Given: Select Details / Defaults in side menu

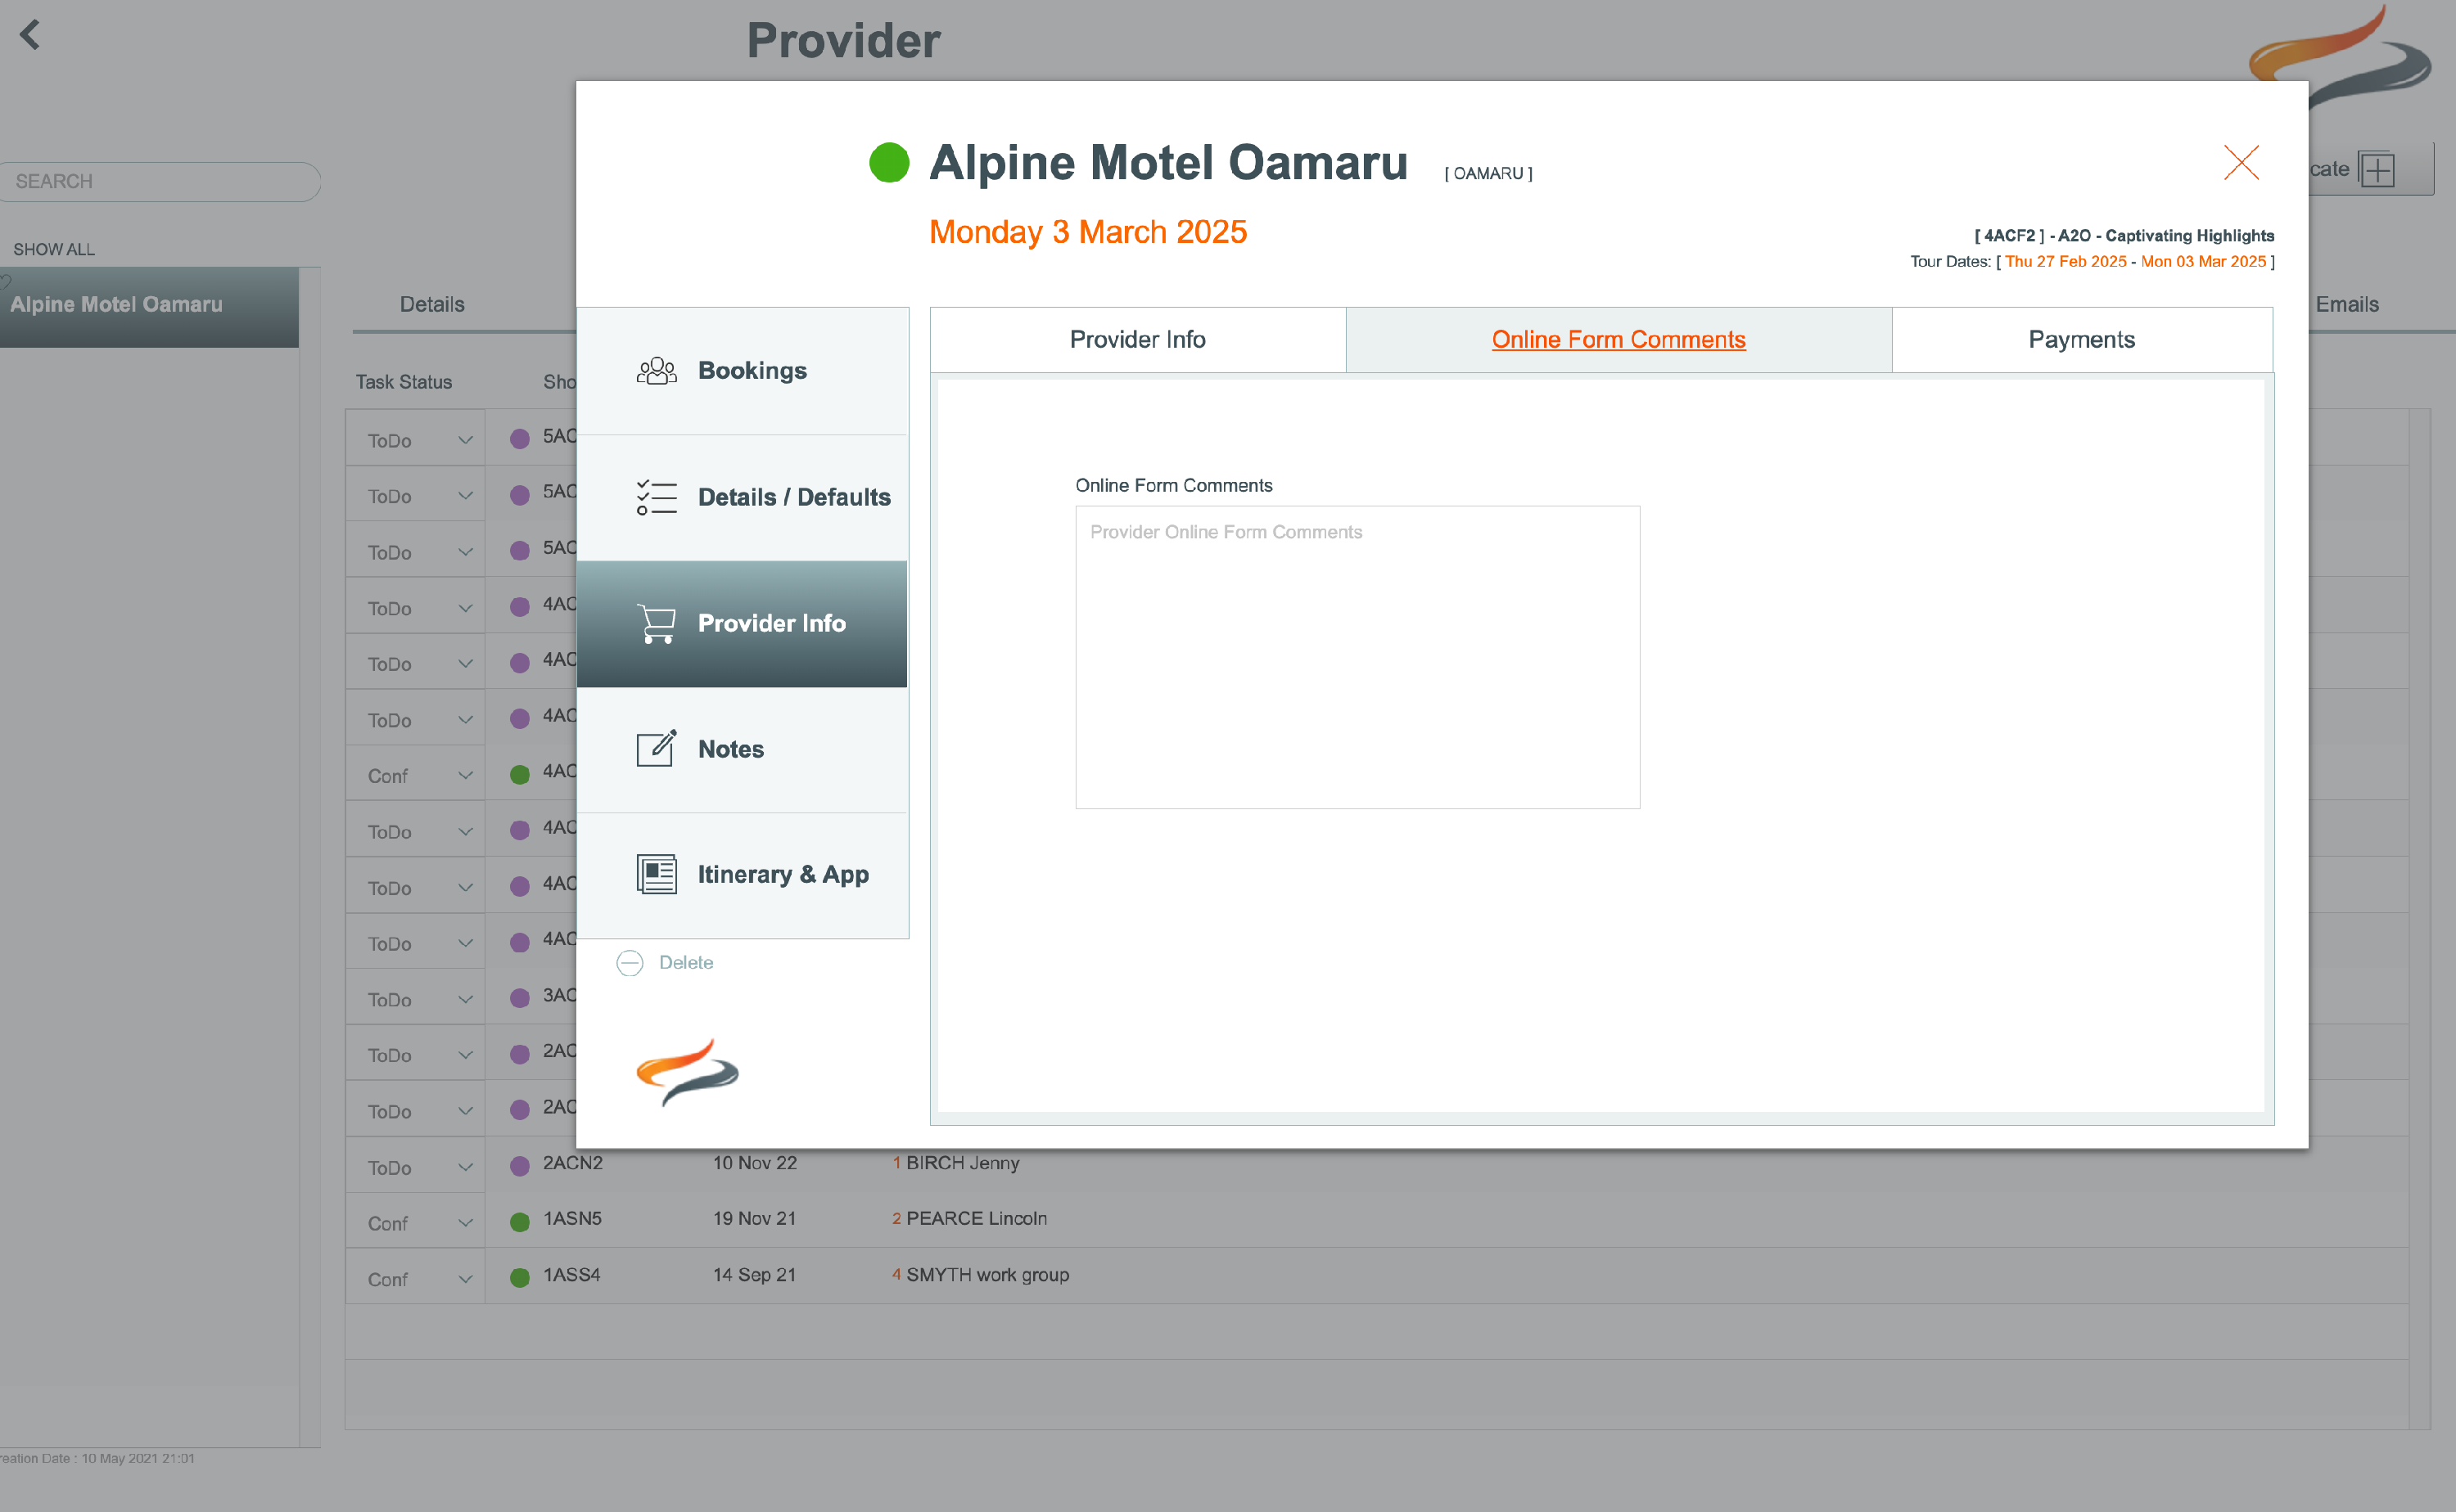Looking at the screenshot, I should pos(743,497).
